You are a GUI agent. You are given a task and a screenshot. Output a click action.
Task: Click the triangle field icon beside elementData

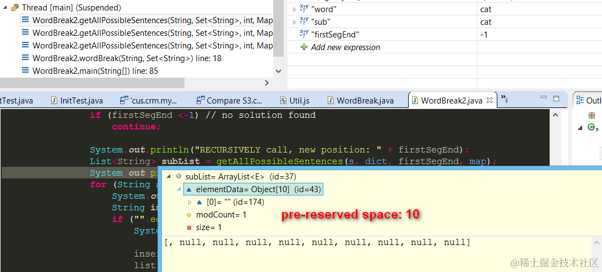pyautogui.click(x=189, y=189)
